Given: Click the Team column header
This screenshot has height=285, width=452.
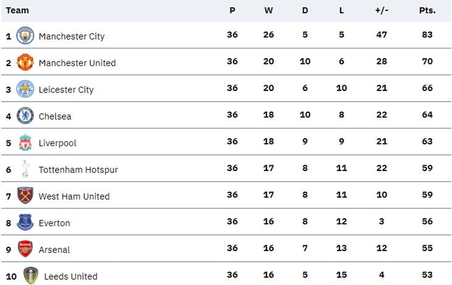Looking at the screenshot, I should [x=17, y=10].
